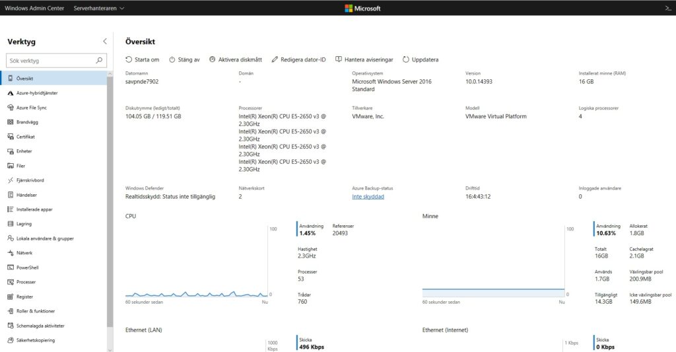Select the Säkerhetskopiering backup icon
The image size is (676, 352).
pos(11,340)
